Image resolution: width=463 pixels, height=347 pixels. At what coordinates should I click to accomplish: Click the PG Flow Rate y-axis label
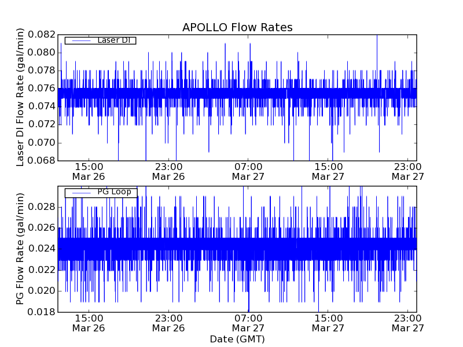[20, 249]
